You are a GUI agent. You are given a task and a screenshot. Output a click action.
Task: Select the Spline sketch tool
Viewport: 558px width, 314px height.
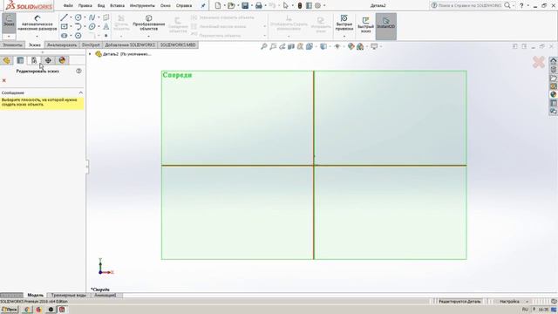(92, 17)
